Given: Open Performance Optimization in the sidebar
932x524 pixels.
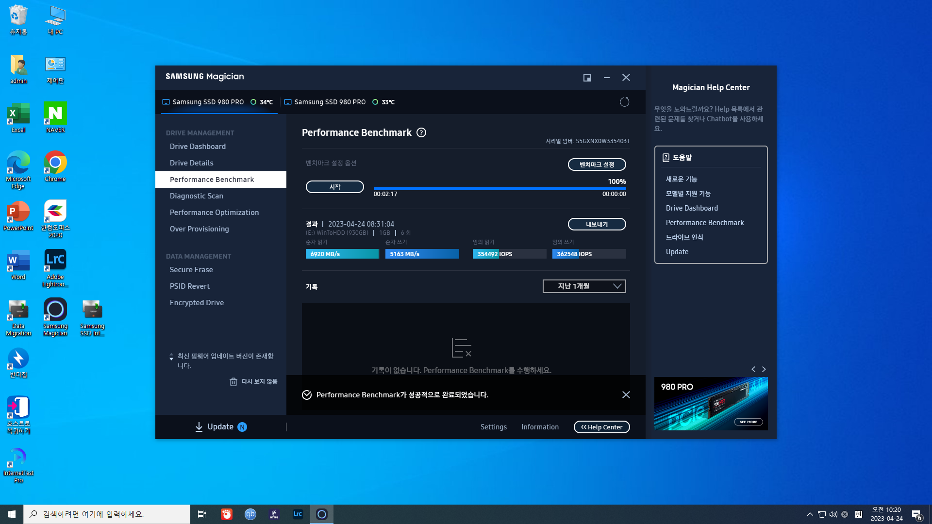Looking at the screenshot, I should point(214,213).
